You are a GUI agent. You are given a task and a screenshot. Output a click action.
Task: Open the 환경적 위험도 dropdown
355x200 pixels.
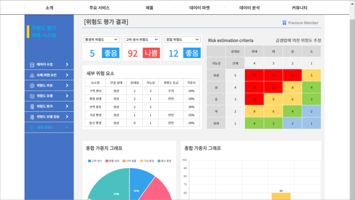coord(101,39)
